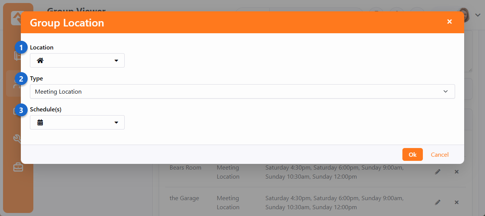
Task: Close the Group Location dialog
Action: (449, 22)
